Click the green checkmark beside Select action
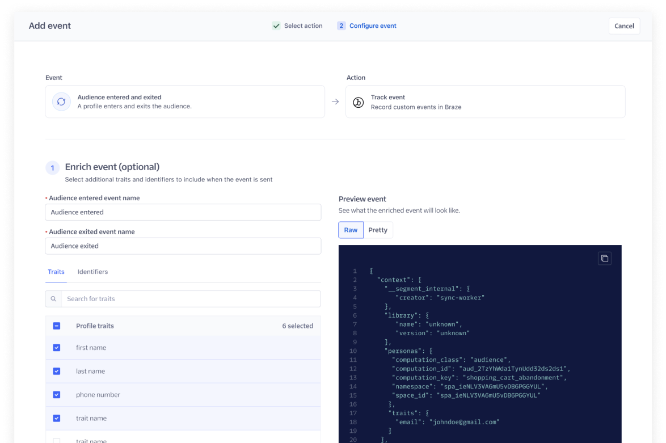 tap(276, 26)
